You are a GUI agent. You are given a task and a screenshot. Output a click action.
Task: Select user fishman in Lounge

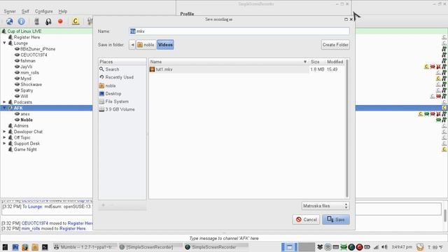[28, 61]
